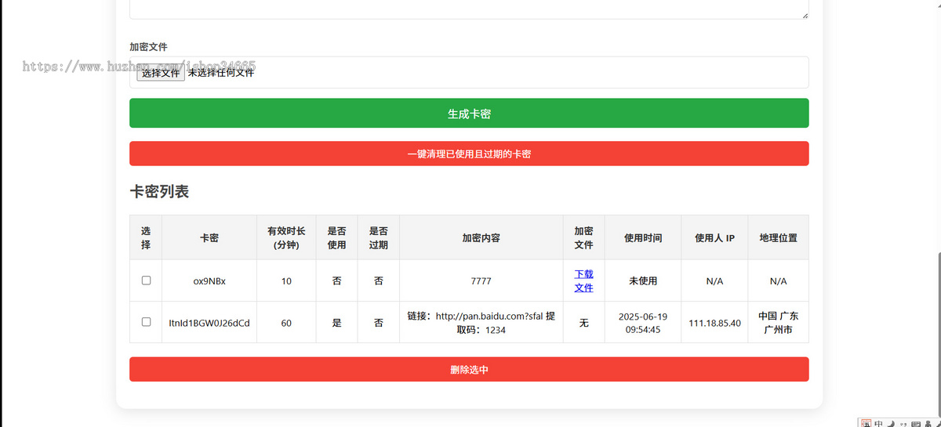Click the 加密内容 column header
Image resolution: width=941 pixels, height=427 pixels.
click(x=481, y=237)
